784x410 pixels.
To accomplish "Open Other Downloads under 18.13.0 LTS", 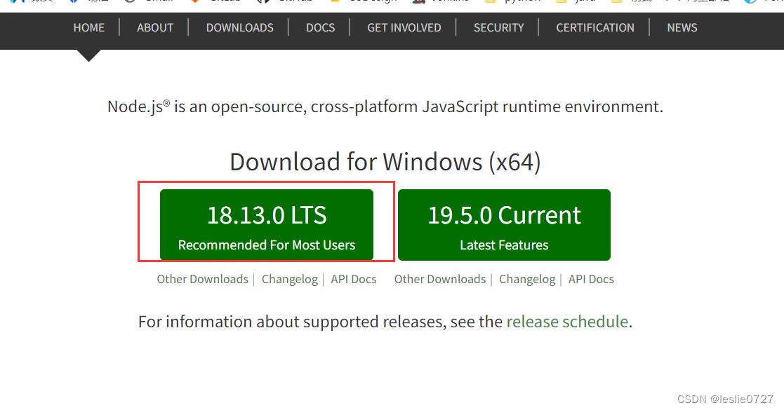I will click(203, 279).
